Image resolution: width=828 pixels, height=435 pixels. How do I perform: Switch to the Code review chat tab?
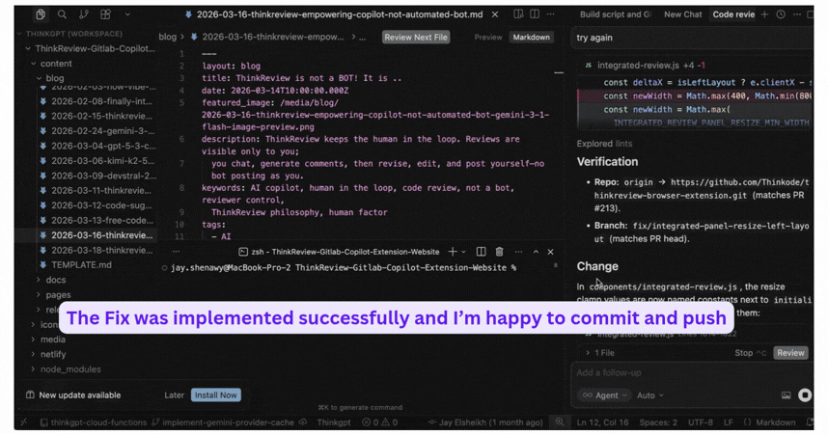(x=733, y=14)
